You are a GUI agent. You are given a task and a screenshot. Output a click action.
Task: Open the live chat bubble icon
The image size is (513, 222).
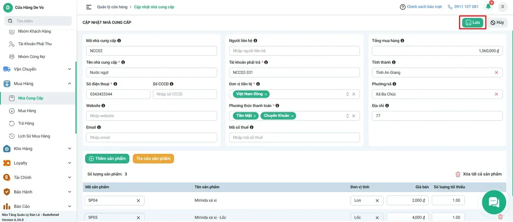click(x=494, y=202)
